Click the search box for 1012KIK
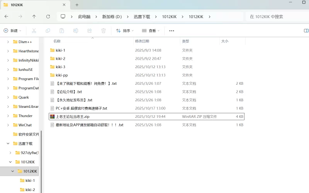The width and height of the screenshot is (309, 193). coord(276,17)
